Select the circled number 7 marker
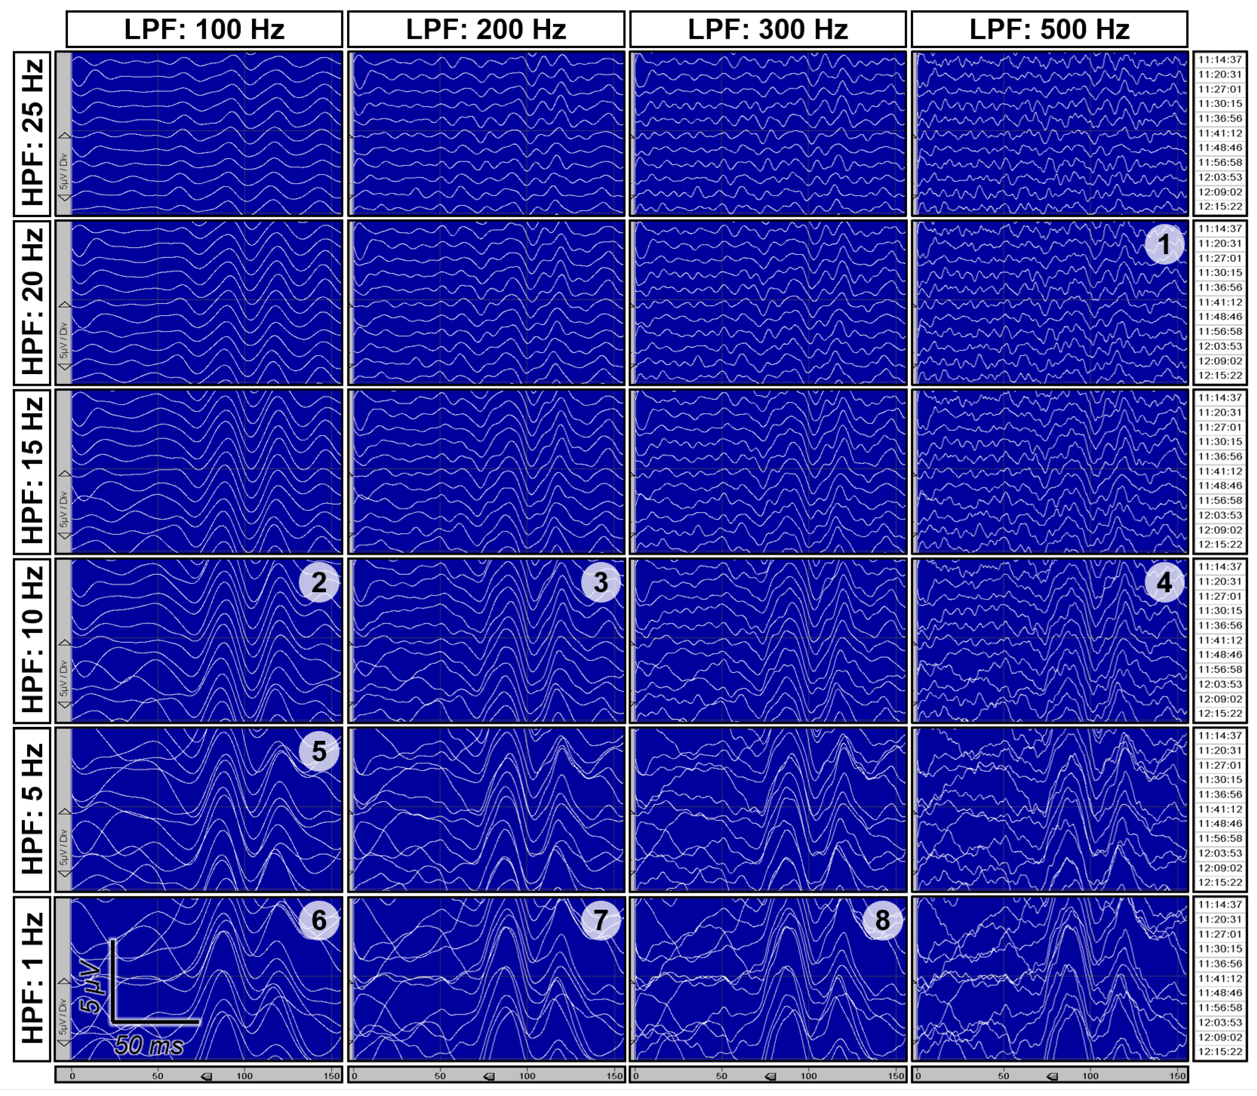This screenshot has width=1257, height=1096. pos(601,920)
